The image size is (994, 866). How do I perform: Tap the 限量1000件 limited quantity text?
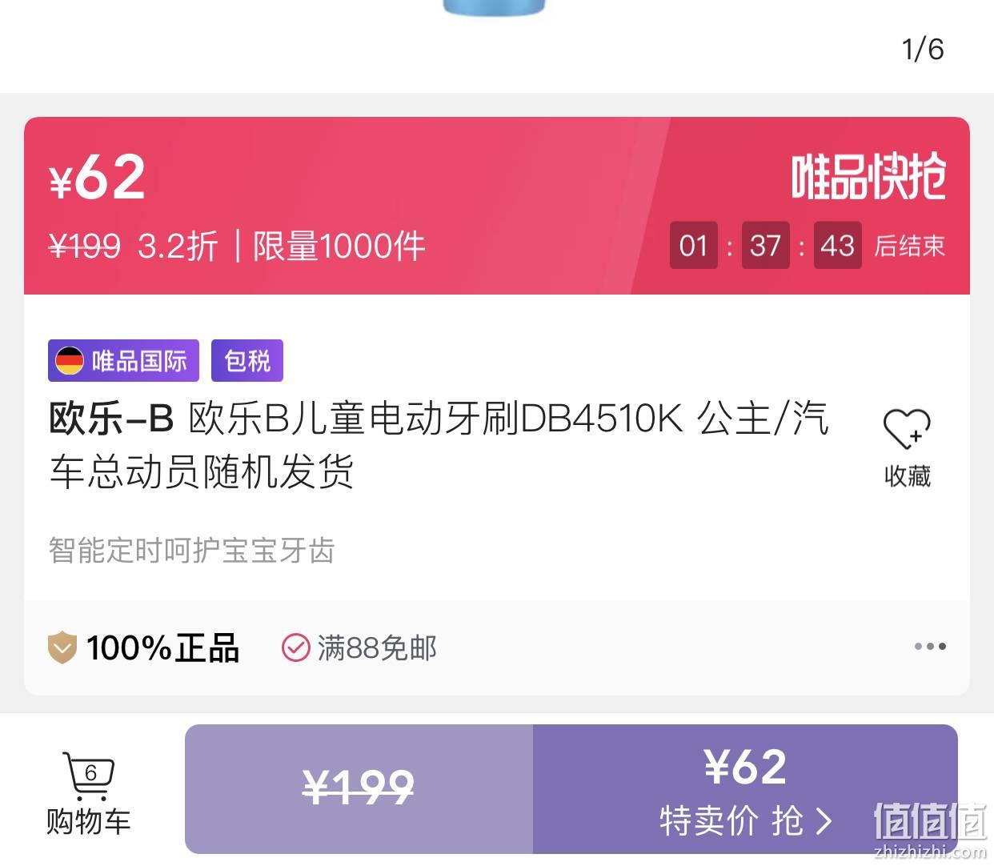tap(339, 246)
